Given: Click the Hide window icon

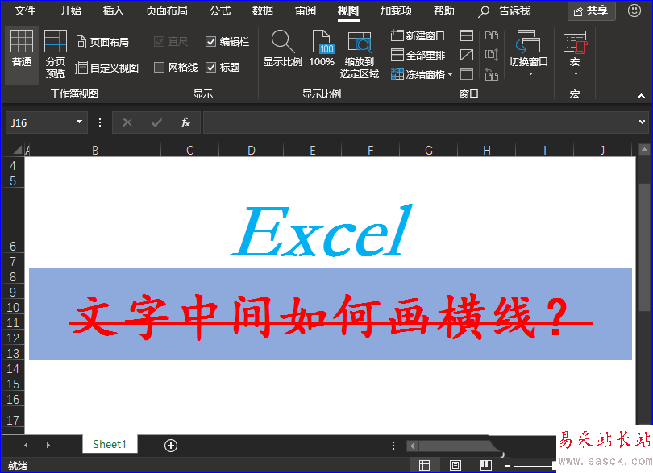Looking at the screenshot, I should [467, 55].
